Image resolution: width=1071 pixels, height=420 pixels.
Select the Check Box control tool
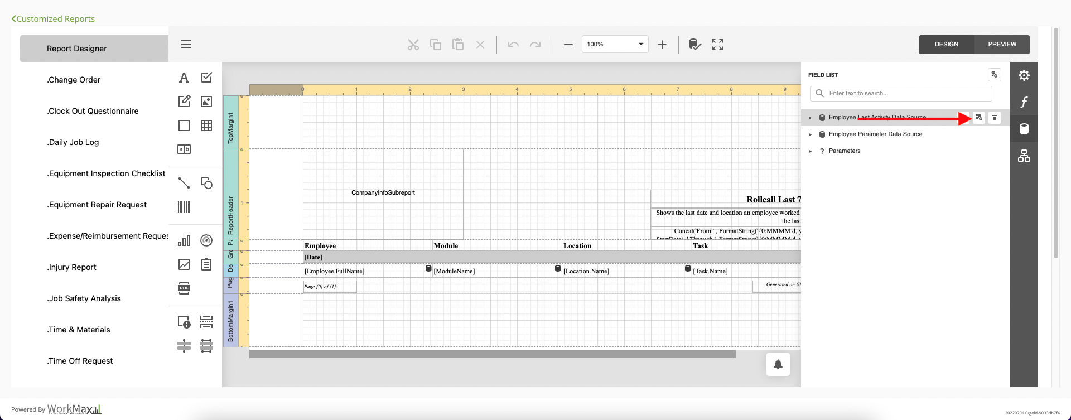(x=206, y=78)
